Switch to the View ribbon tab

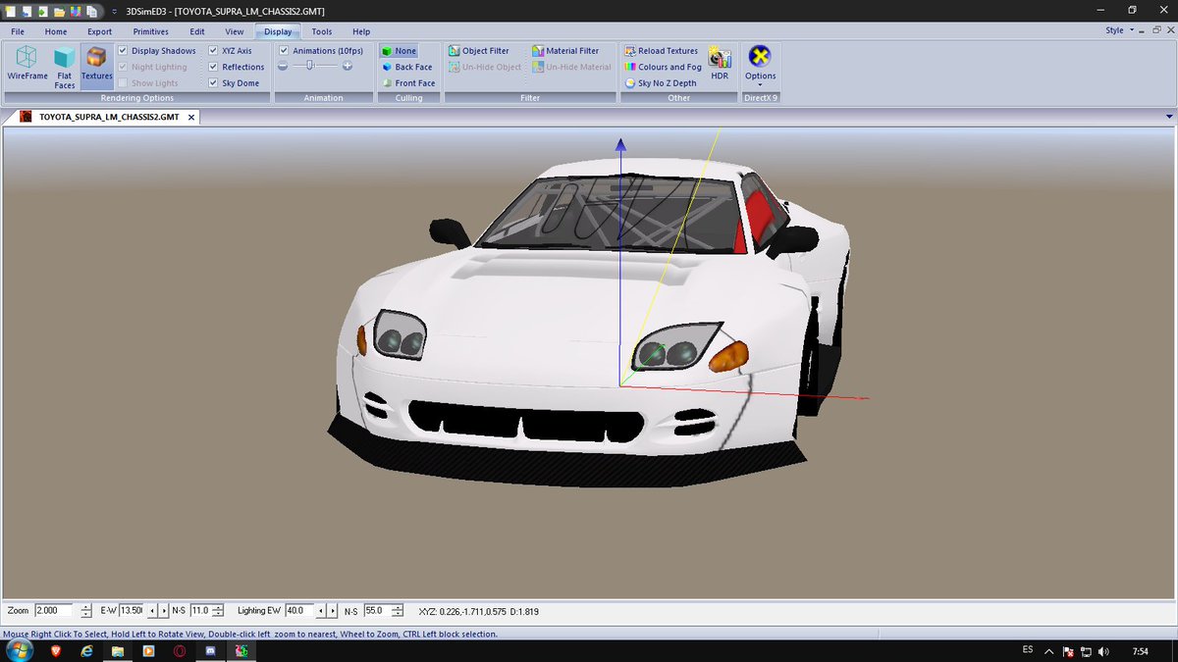[x=235, y=31]
